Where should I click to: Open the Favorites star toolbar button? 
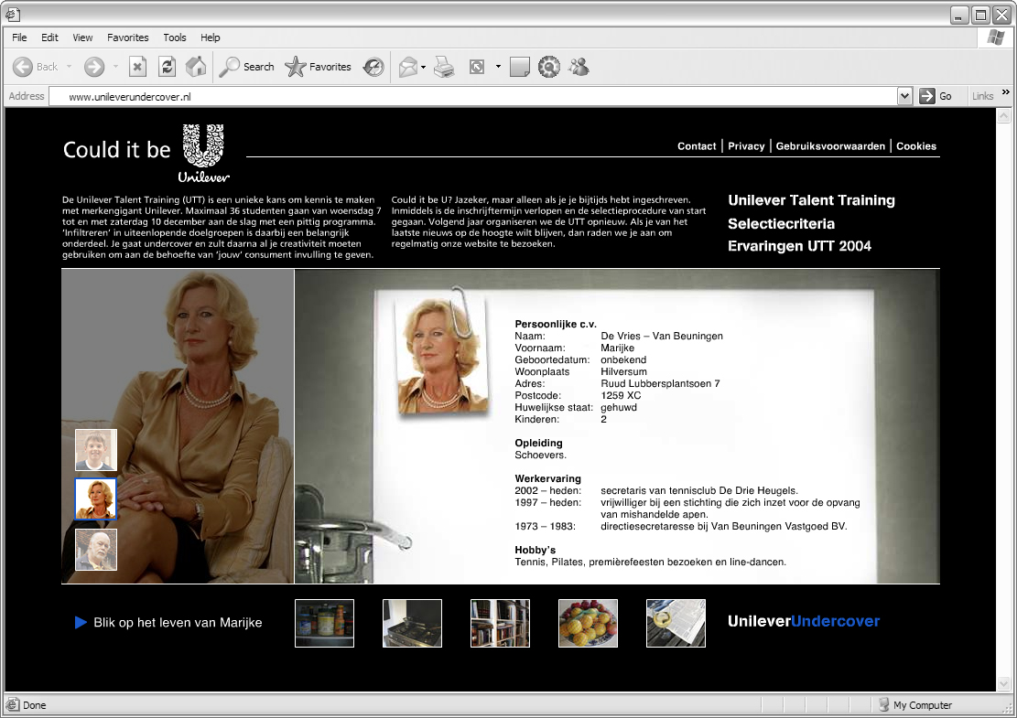click(318, 67)
